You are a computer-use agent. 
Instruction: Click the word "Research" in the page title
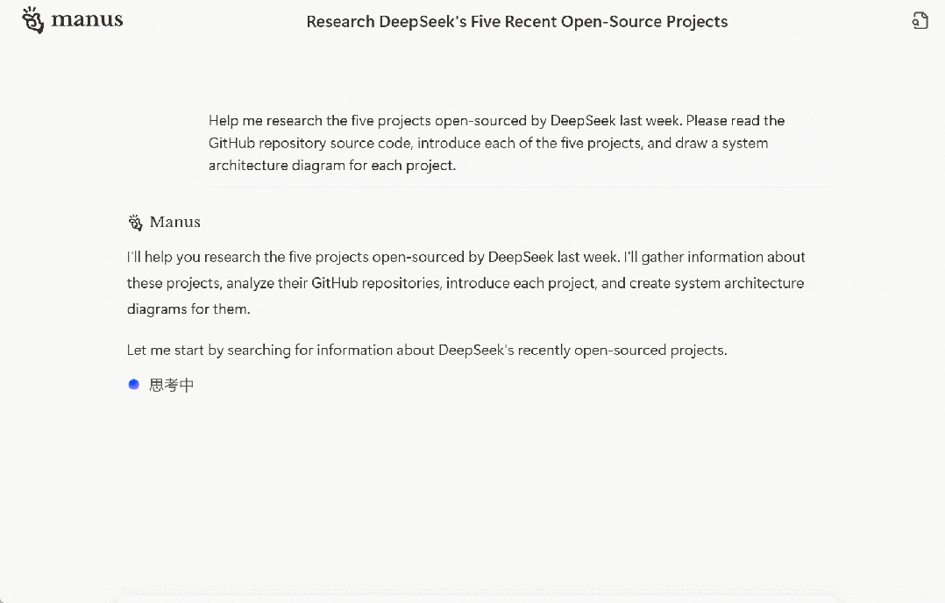click(340, 22)
